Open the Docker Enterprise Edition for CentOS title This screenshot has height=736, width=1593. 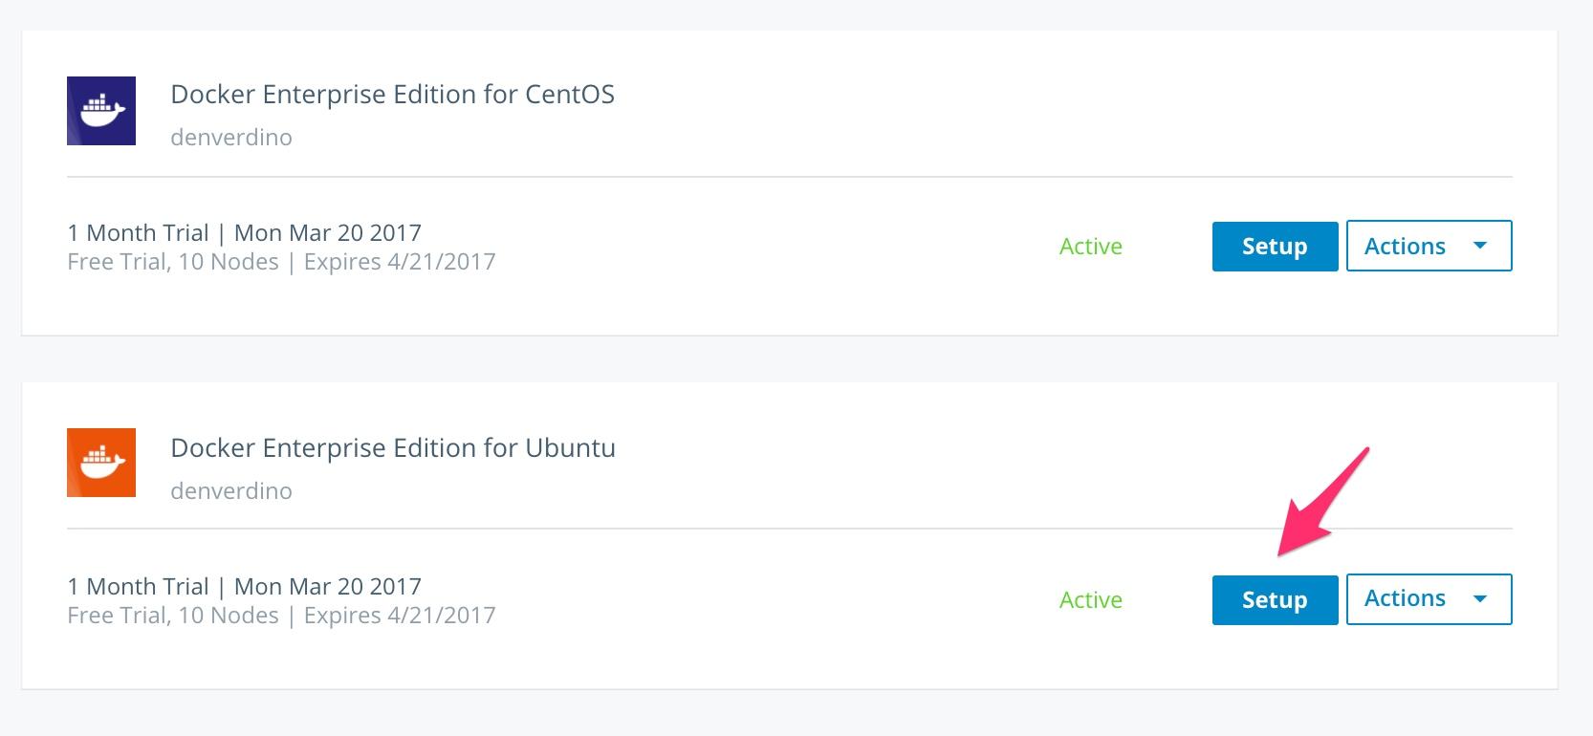[392, 94]
